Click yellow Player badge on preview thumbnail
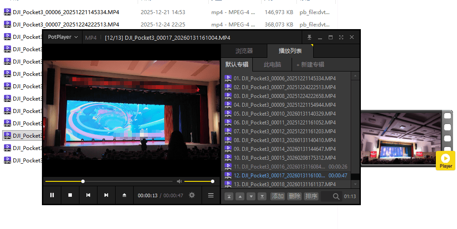 click(x=446, y=161)
